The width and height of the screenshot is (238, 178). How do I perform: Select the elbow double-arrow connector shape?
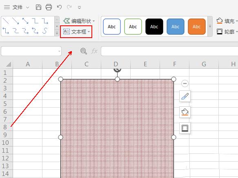coord(6,31)
